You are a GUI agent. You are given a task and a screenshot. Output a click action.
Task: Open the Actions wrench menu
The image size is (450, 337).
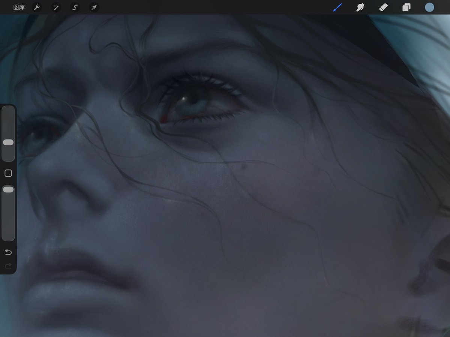click(x=37, y=7)
